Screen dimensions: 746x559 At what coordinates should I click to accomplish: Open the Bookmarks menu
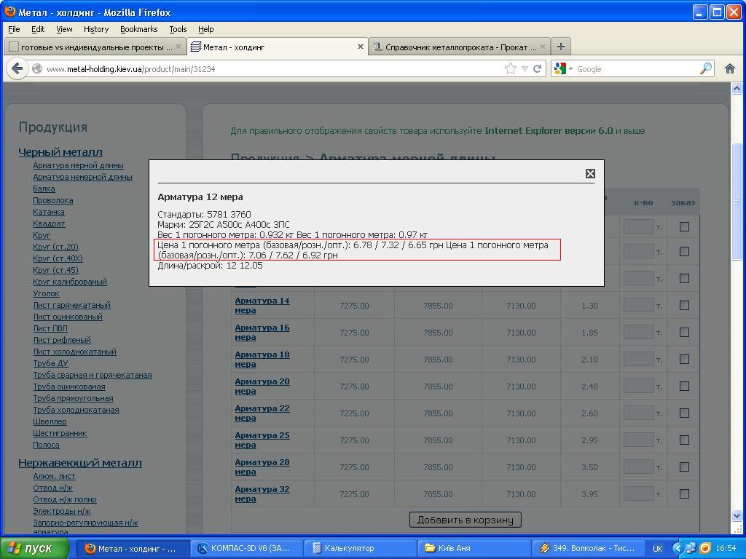(x=138, y=29)
